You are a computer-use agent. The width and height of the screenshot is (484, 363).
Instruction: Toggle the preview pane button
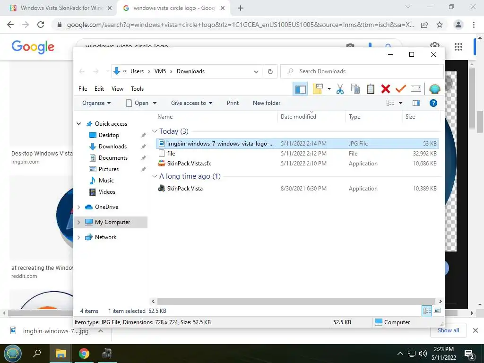tap(416, 103)
